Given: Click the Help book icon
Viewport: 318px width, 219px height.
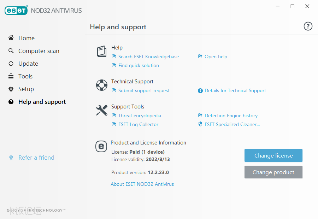Looking at the screenshot, I should point(101,52).
